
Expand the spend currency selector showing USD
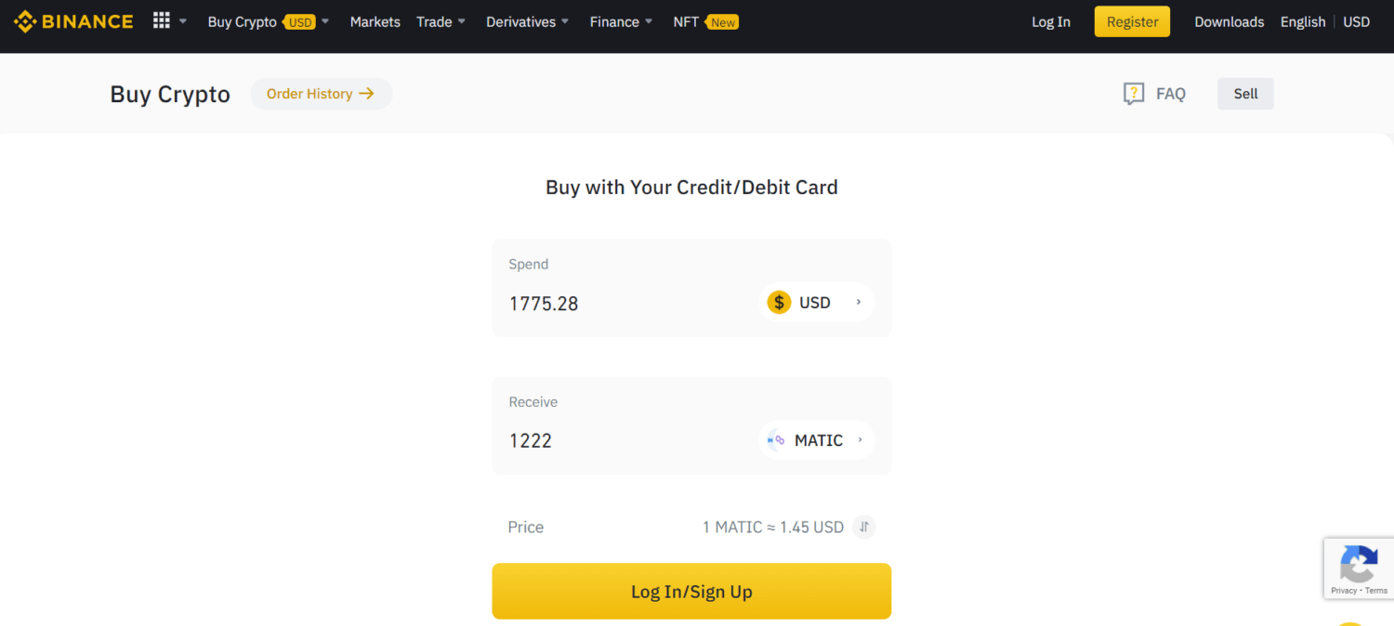point(818,302)
